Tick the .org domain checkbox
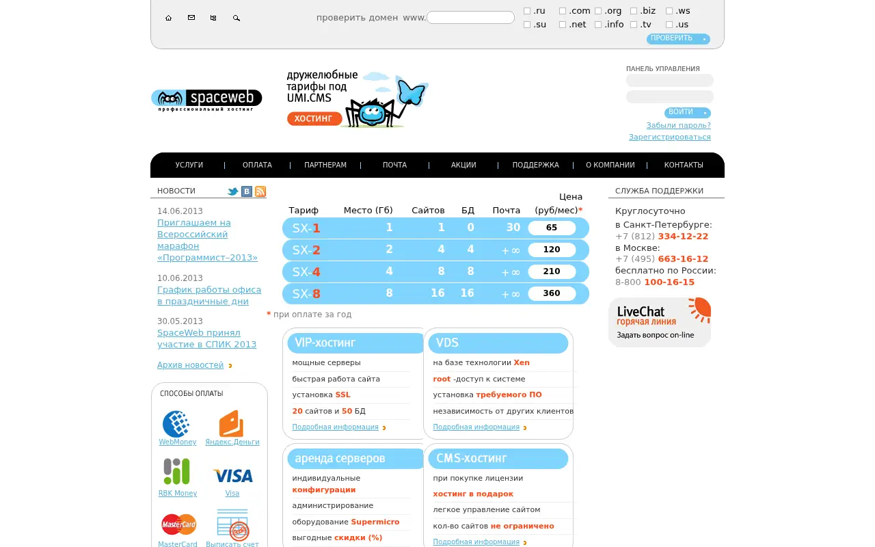 click(598, 11)
